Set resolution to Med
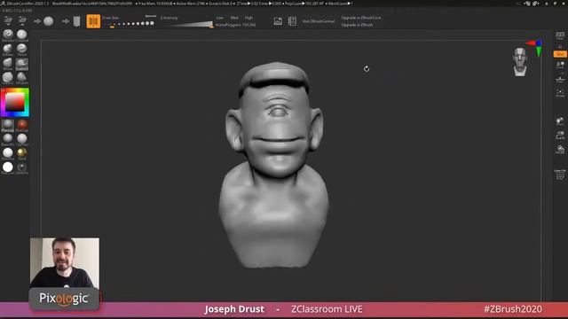Screen dimensions: 568x319 point(234,18)
